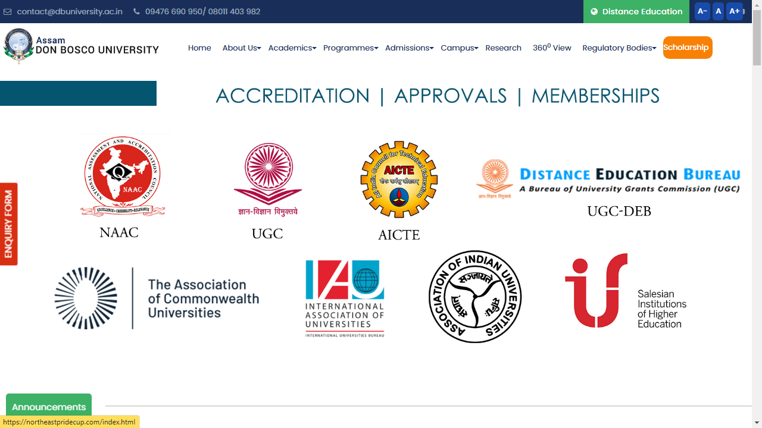Image resolution: width=762 pixels, height=428 pixels.
Task: Decrease font size with A- button
Action: (x=702, y=11)
